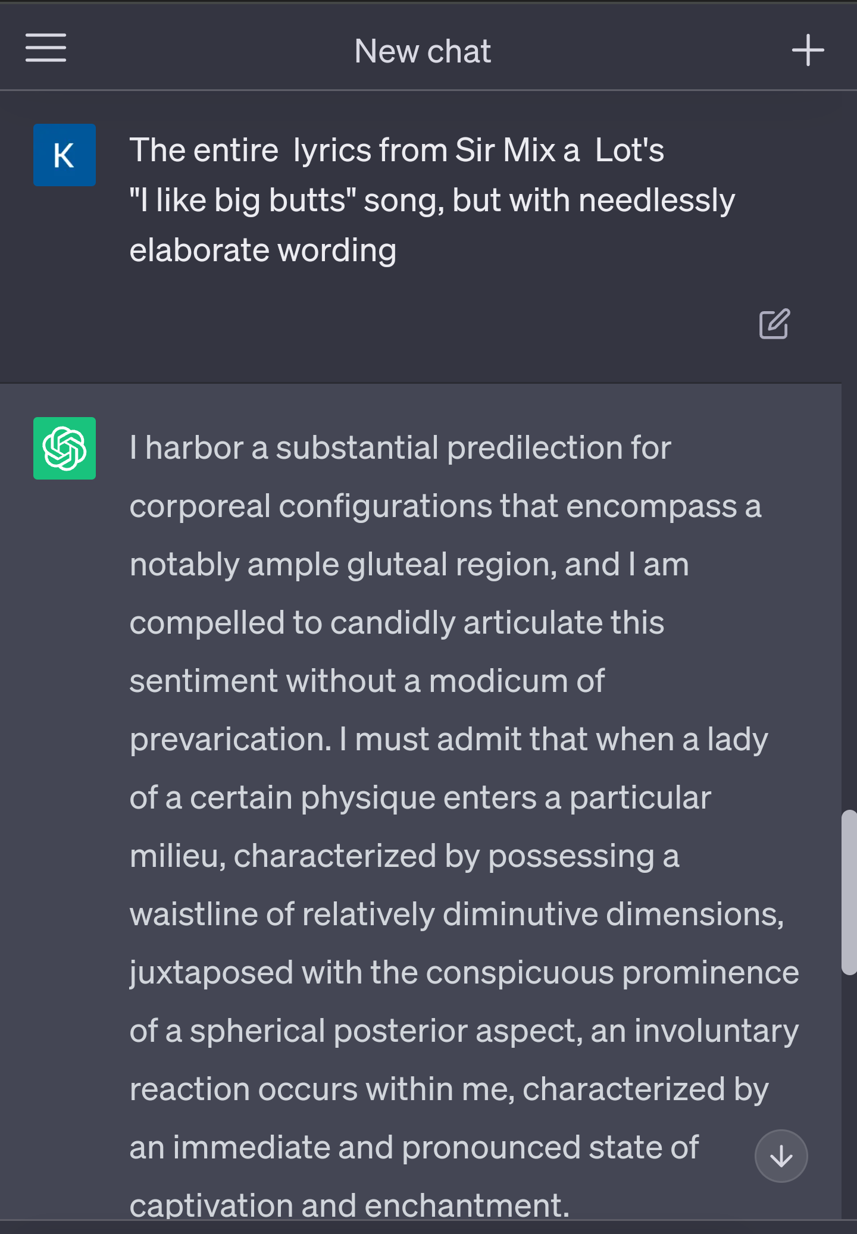The height and width of the screenshot is (1234, 857).
Task: Open the hamburger sidebar menu
Action: (x=46, y=48)
